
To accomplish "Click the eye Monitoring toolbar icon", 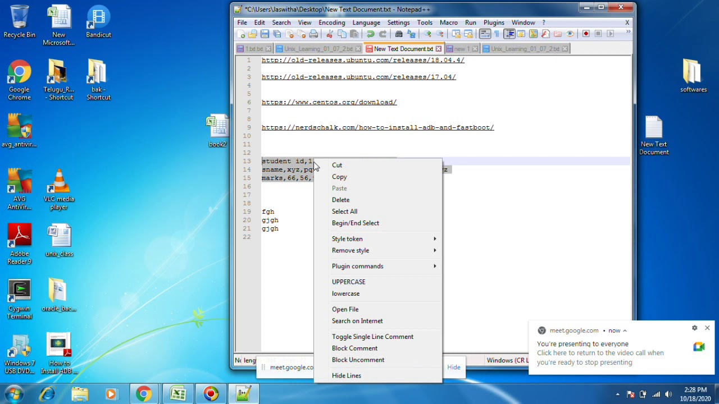I will coord(570,34).
